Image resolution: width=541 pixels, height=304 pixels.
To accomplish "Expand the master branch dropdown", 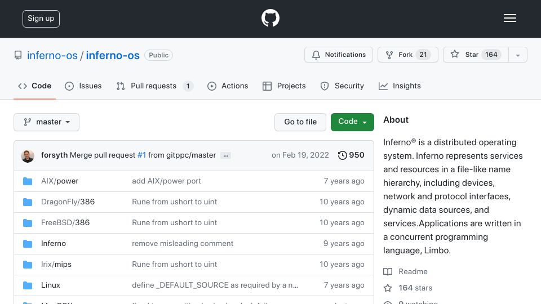I will point(47,122).
